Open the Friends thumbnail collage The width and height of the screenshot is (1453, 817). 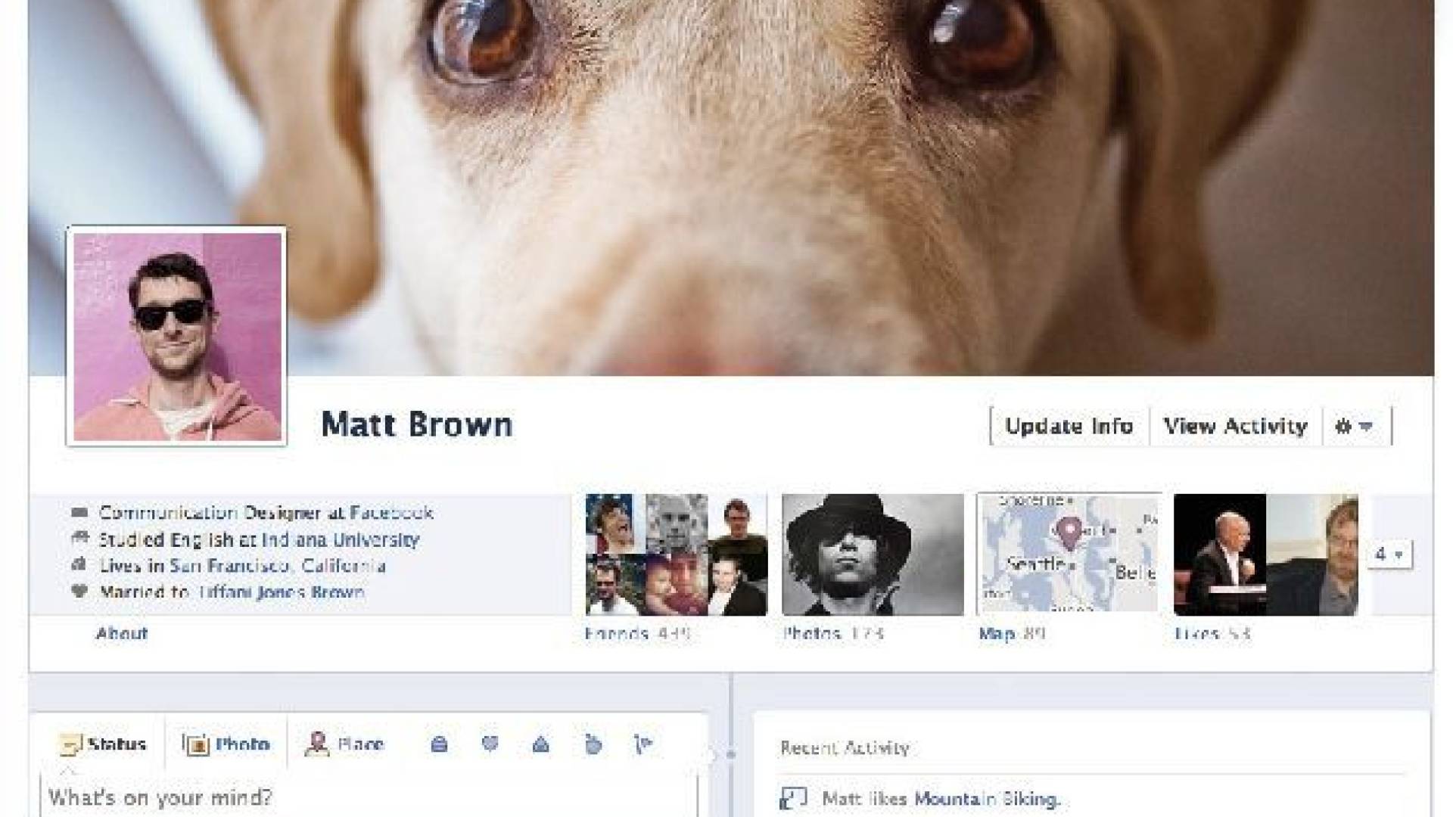[x=676, y=555]
